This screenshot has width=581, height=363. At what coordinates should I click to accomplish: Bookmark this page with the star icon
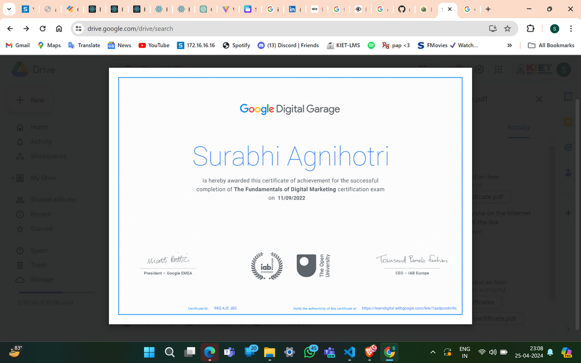(x=507, y=28)
